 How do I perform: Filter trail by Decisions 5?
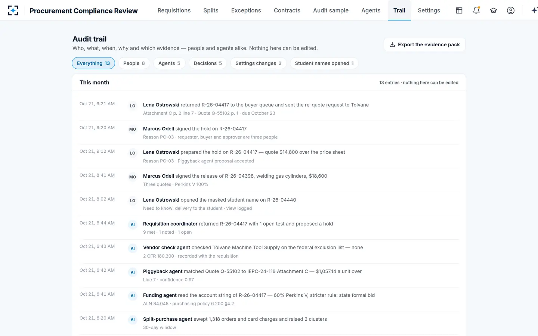coord(208,63)
